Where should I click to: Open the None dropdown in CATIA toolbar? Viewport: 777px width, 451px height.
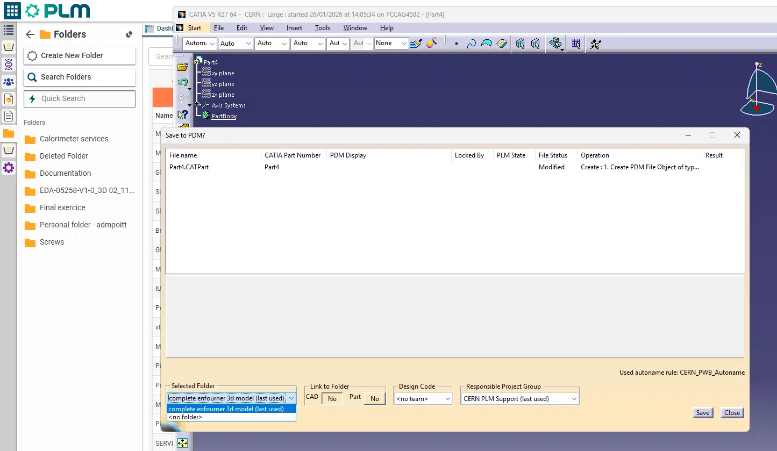[x=391, y=43]
